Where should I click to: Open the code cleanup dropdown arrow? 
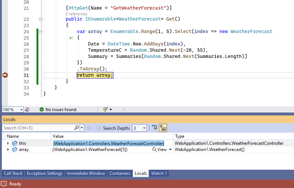(110, 110)
